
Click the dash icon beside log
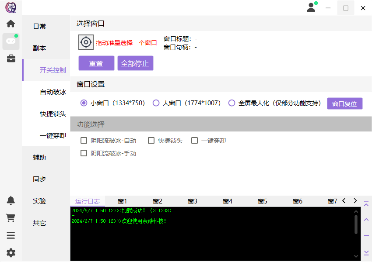tap(366, 235)
